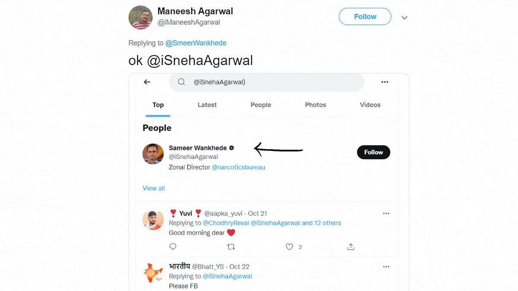Click the reply icon on Yuvi's tweet
Viewport: 518px width, 291px height.
[173, 247]
